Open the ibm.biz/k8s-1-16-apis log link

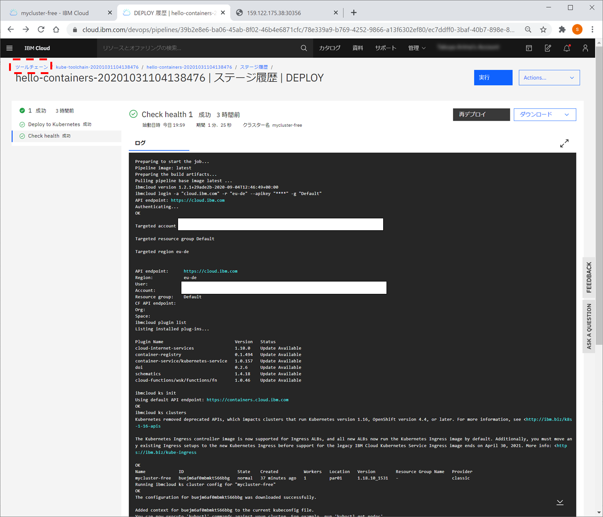(x=548, y=420)
